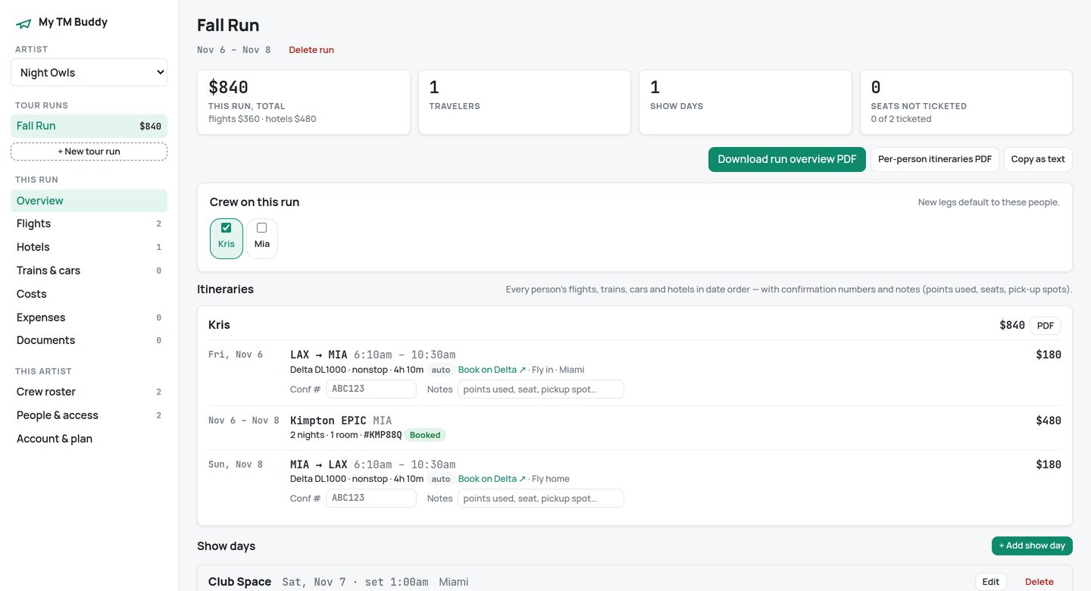Click Copy as text button
This screenshot has height=591, width=1091.
tap(1038, 159)
